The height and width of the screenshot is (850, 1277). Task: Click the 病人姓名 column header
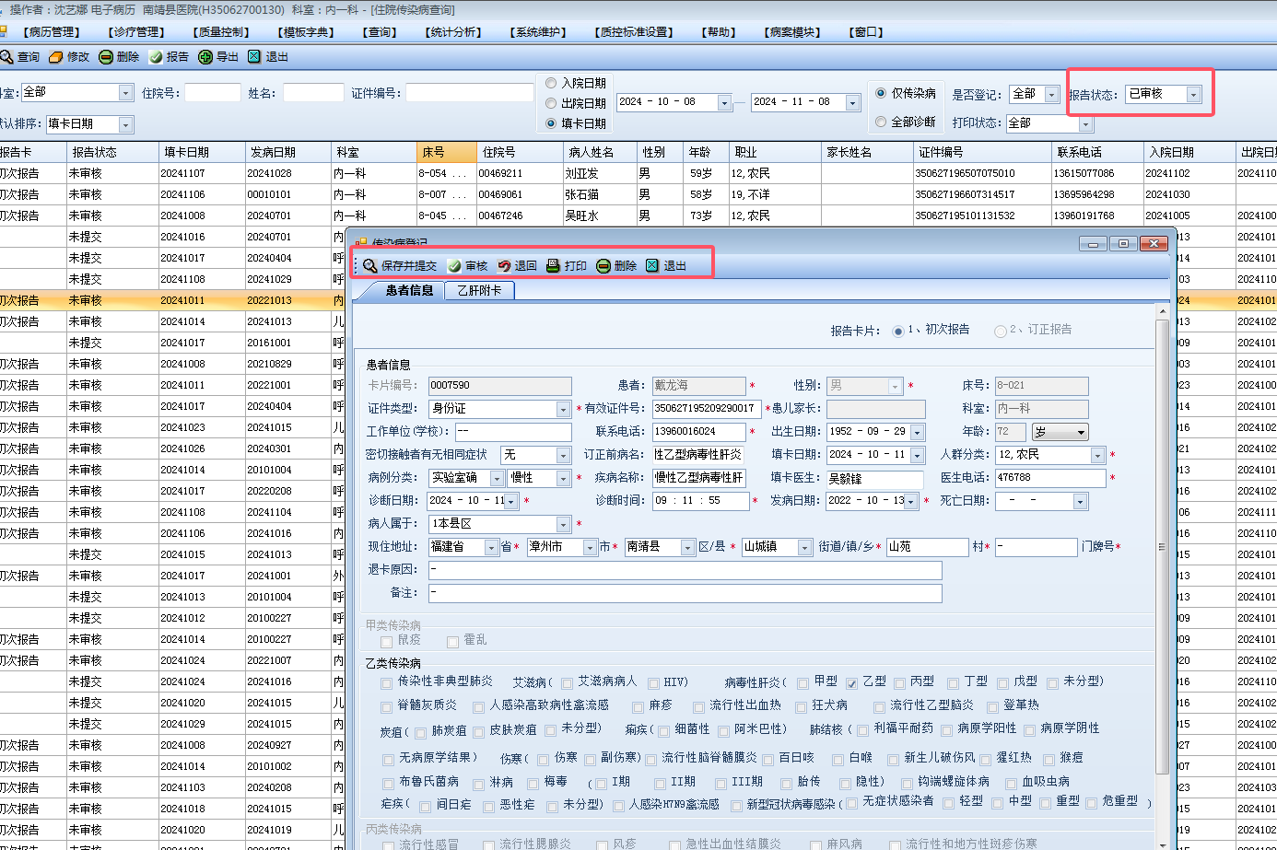click(600, 153)
